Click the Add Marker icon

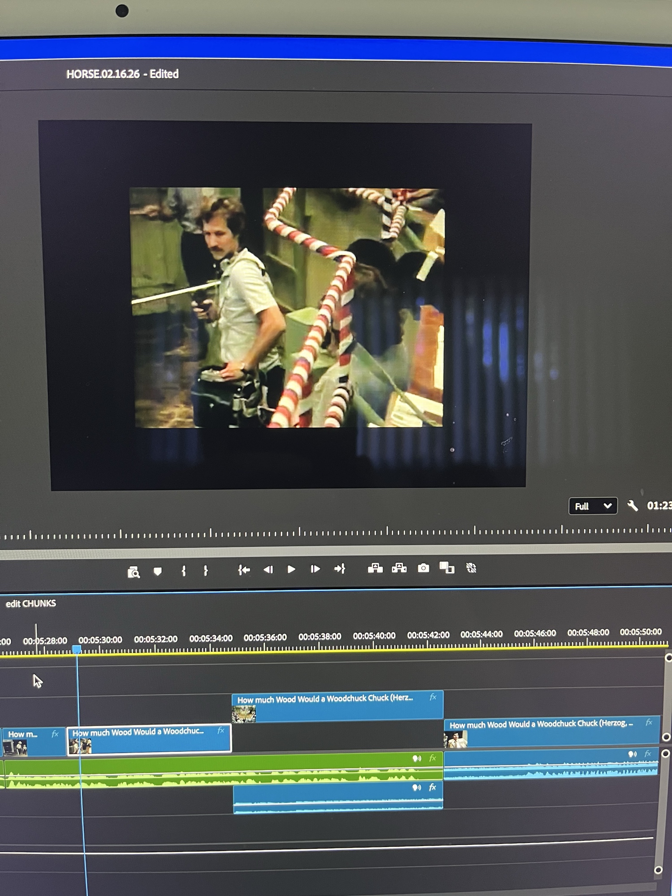157,572
